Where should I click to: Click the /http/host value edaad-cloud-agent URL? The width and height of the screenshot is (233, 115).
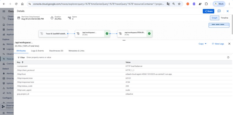click(x=149, y=74)
